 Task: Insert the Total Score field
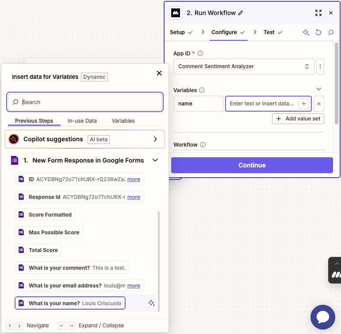pos(38,250)
